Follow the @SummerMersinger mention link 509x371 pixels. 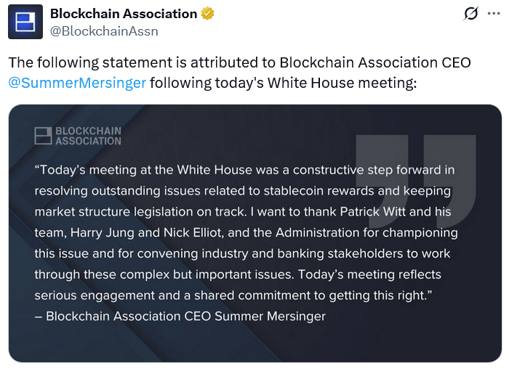pos(77,82)
